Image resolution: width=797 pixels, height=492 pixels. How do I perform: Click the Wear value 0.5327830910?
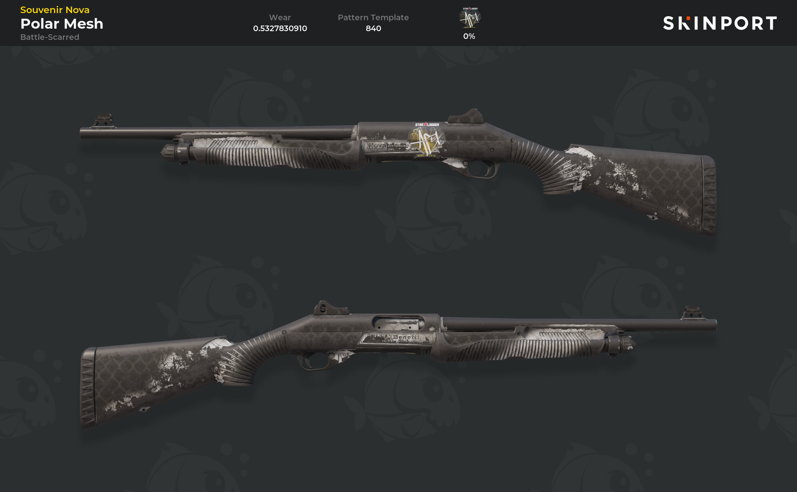point(280,28)
